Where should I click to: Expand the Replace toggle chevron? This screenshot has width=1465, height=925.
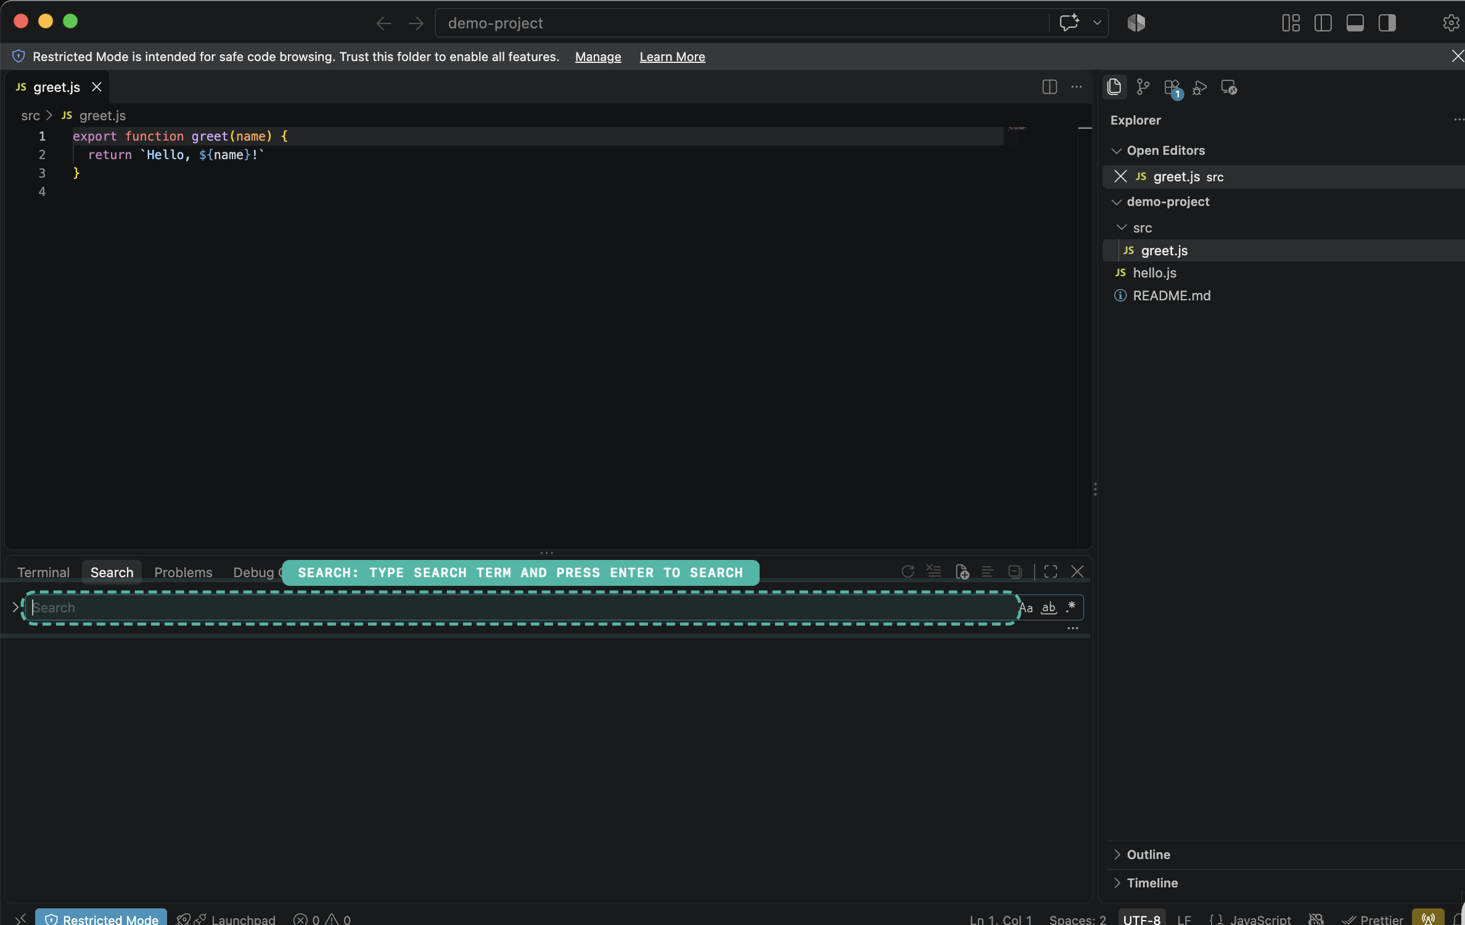(x=15, y=607)
